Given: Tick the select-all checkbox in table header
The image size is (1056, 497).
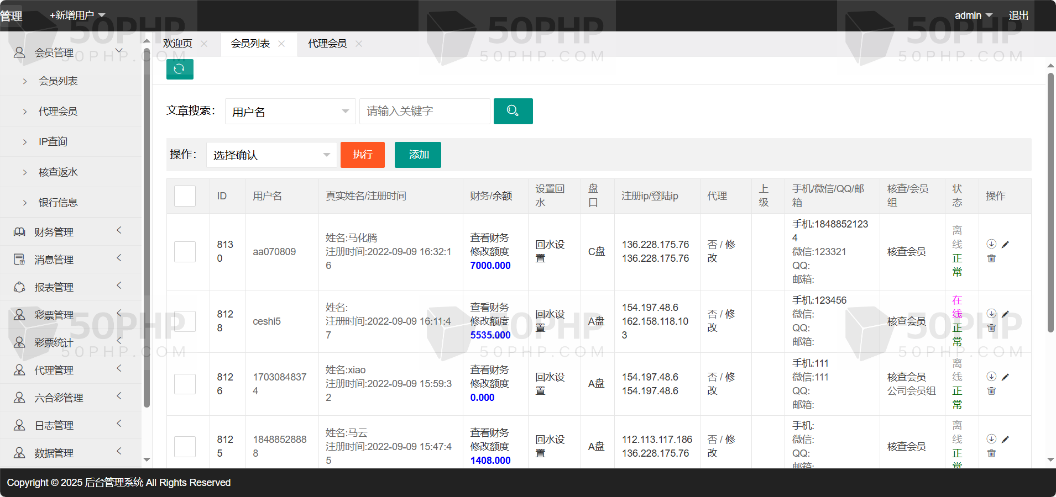Looking at the screenshot, I should (x=185, y=196).
